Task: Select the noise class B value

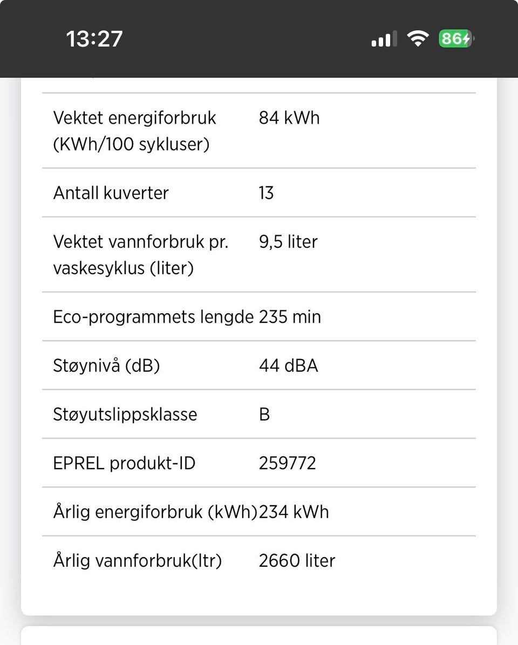Action: 264,414
